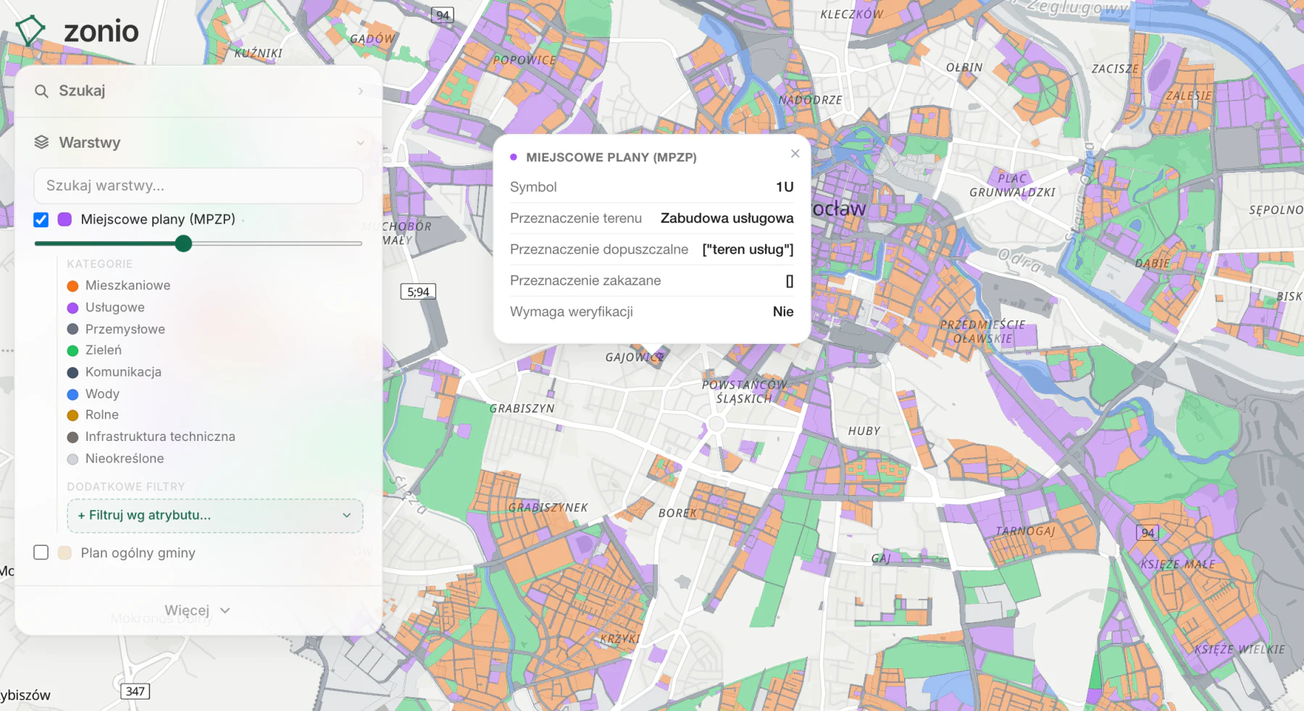Image resolution: width=1304 pixels, height=711 pixels.
Task: Click the HUBY district label on map
Action: [864, 431]
